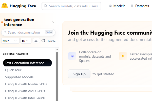Click the purple cube collaborate icon

click(x=72, y=56)
